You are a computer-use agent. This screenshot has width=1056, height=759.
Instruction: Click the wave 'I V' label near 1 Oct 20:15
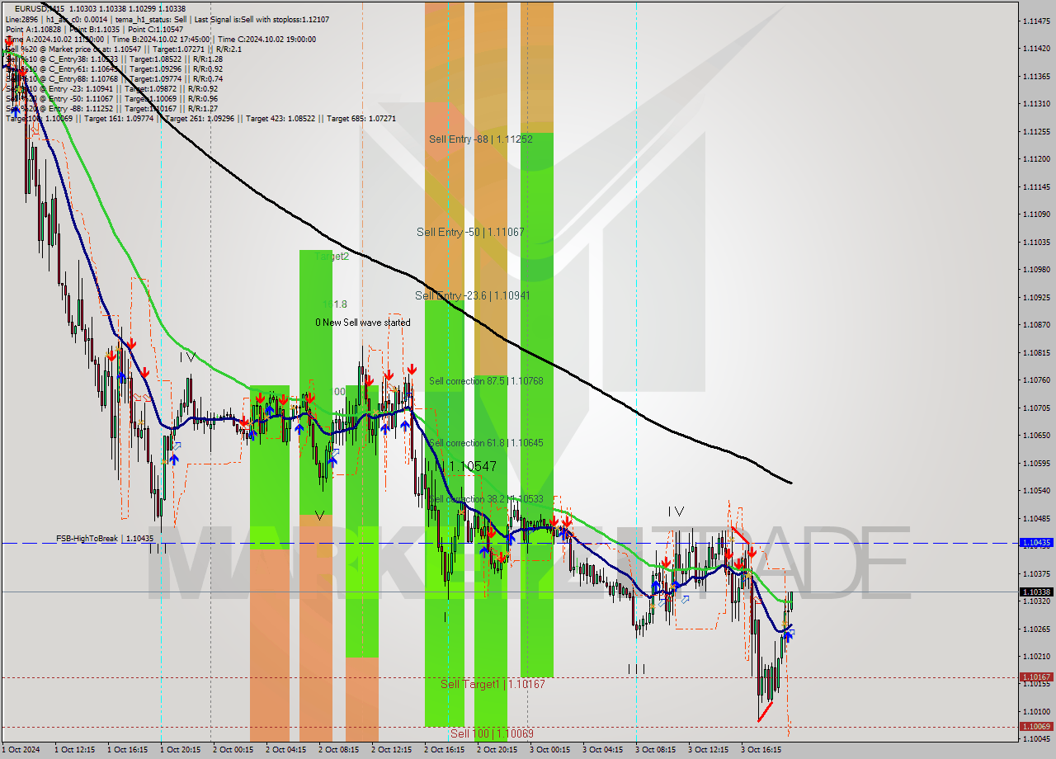187,357
